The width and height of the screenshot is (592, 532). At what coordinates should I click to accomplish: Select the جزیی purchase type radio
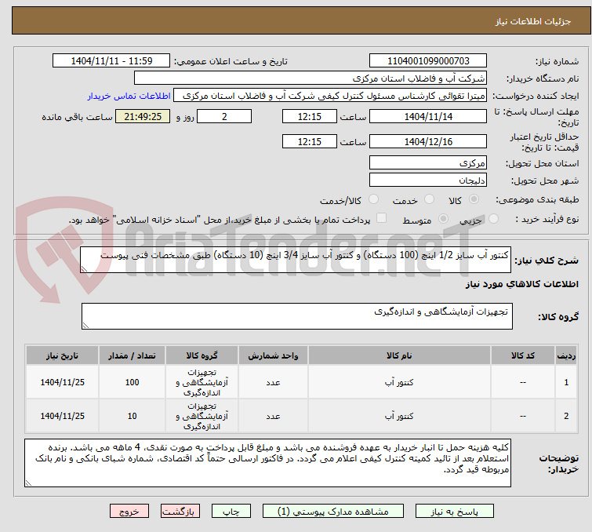click(493, 219)
